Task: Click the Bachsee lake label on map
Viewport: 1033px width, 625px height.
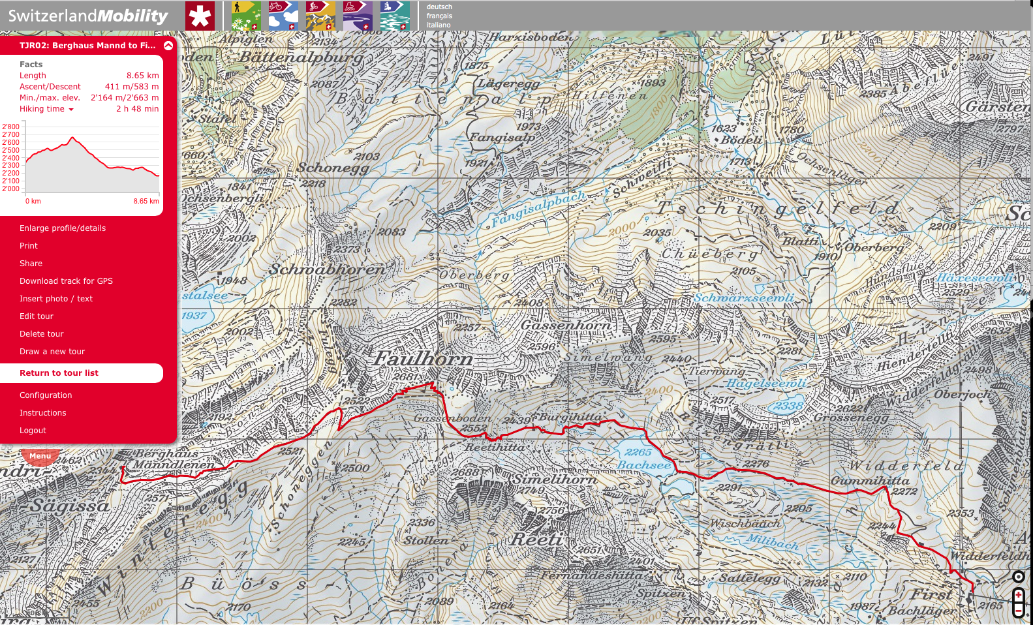Action: coord(643,465)
